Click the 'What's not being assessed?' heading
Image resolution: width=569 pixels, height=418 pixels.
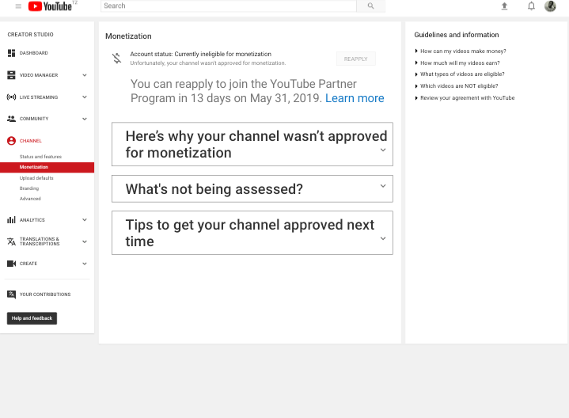(x=214, y=189)
